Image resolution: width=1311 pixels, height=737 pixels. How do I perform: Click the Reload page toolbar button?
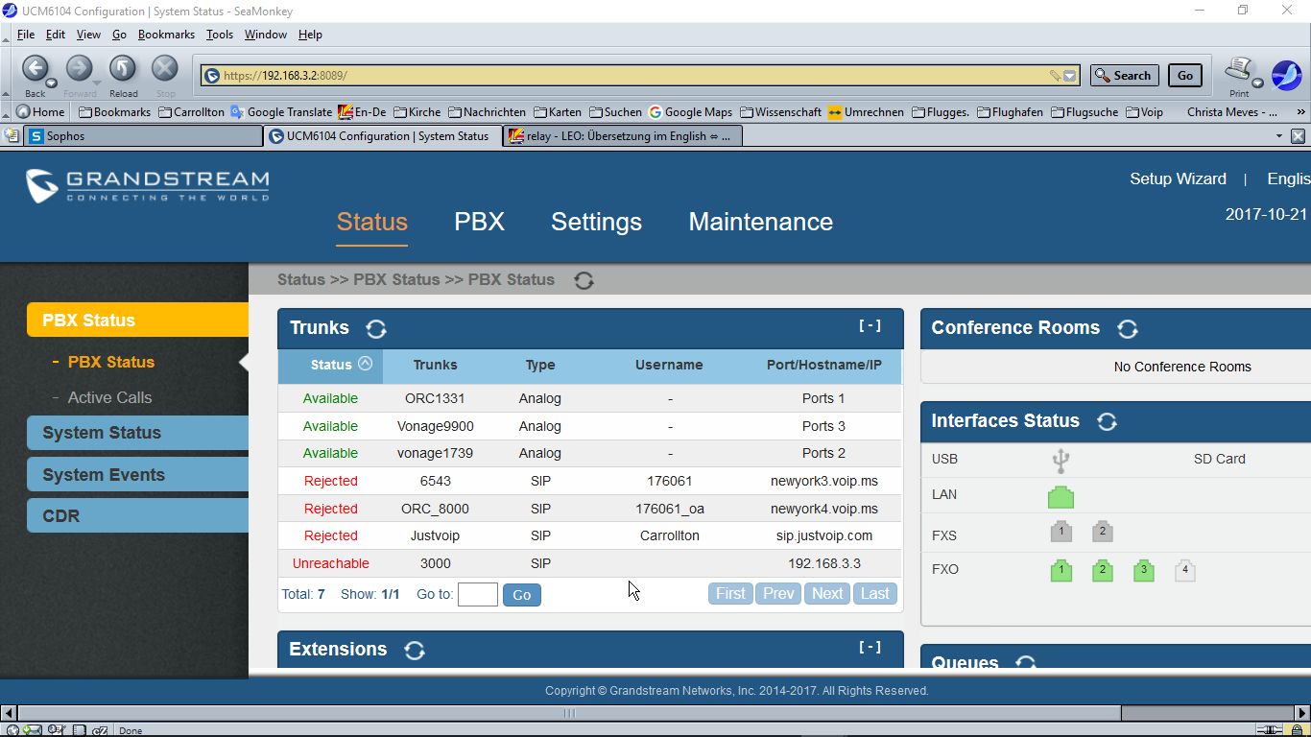(x=122, y=68)
